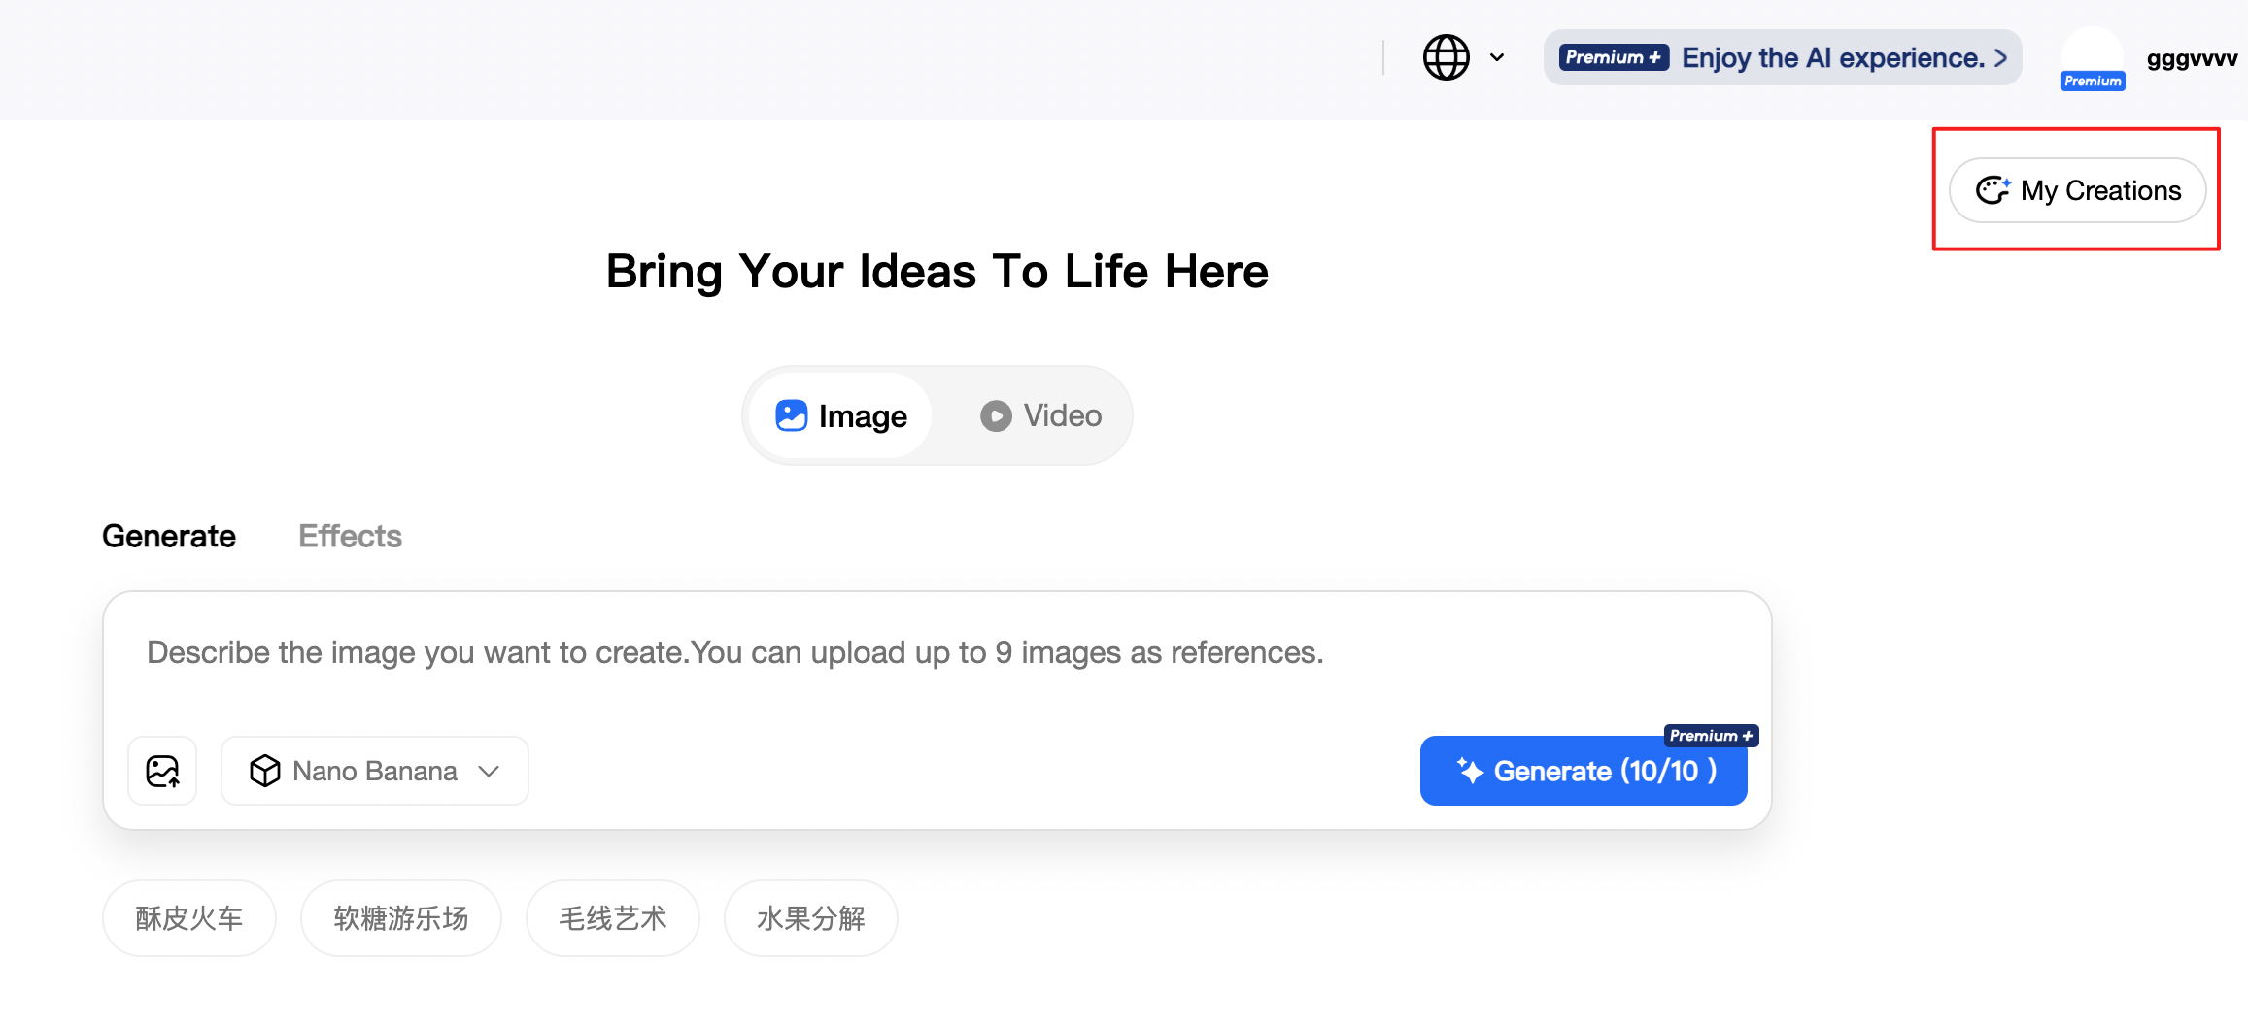This screenshot has width=2248, height=1025.
Task: Open the Nano Banana model dropdown
Action: tap(374, 771)
